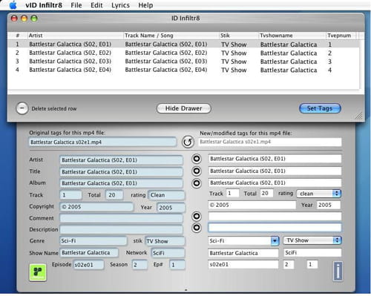Click the new file name field
This screenshot has height=296, width=371.
tap(270, 142)
